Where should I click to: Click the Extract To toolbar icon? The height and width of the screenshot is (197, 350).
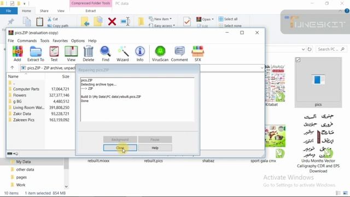(x=36, y=54)
